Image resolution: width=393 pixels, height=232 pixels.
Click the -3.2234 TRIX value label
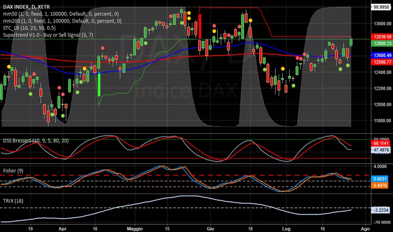(380, 210)
